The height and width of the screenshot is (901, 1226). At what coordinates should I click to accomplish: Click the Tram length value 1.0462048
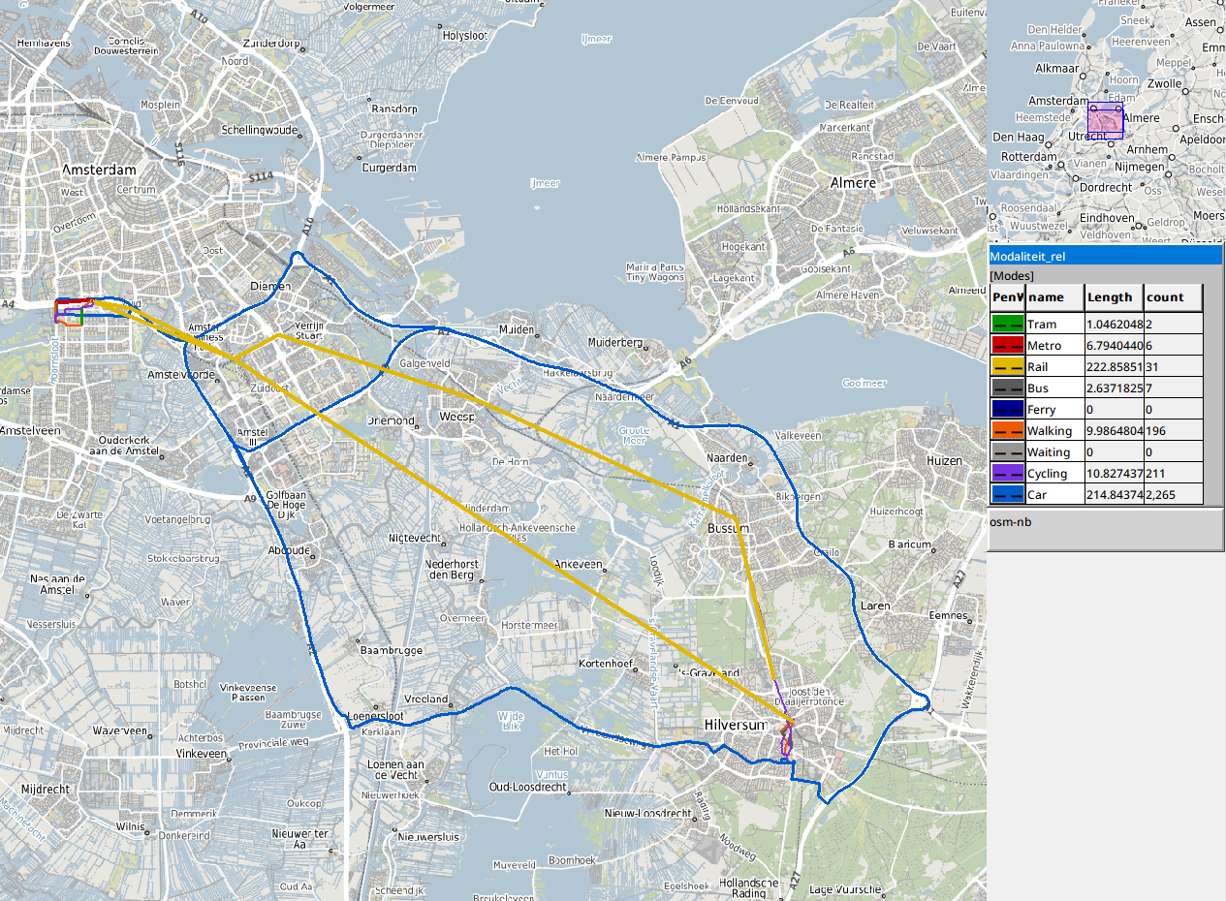tap(1114, 325)
